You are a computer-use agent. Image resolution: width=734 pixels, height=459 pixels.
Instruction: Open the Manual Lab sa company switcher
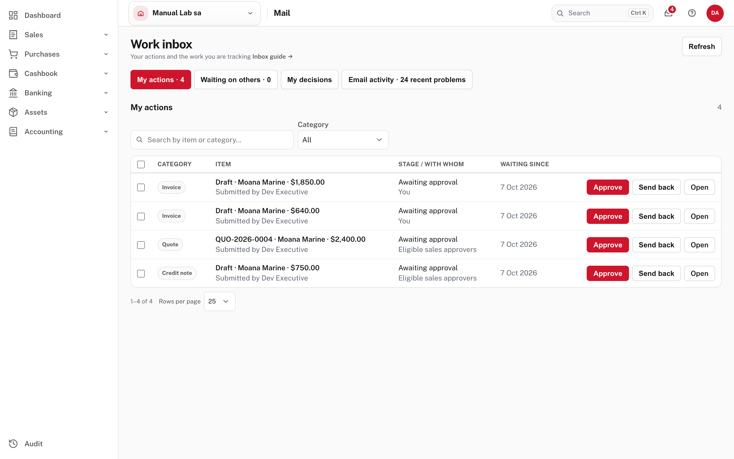[x=195, y=13]
